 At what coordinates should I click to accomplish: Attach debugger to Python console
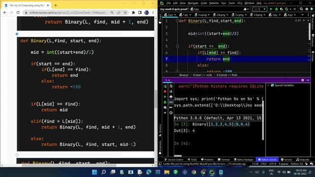165,102
